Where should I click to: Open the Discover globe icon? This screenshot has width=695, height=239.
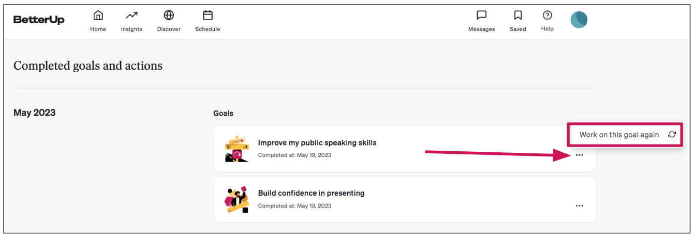pyautogui.click(x=169, y=15)
